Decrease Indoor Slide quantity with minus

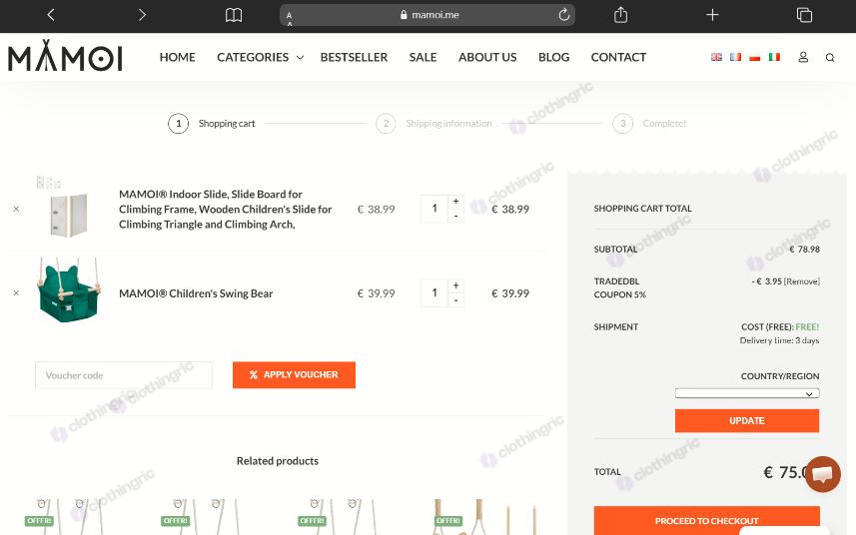coord(455,216)
